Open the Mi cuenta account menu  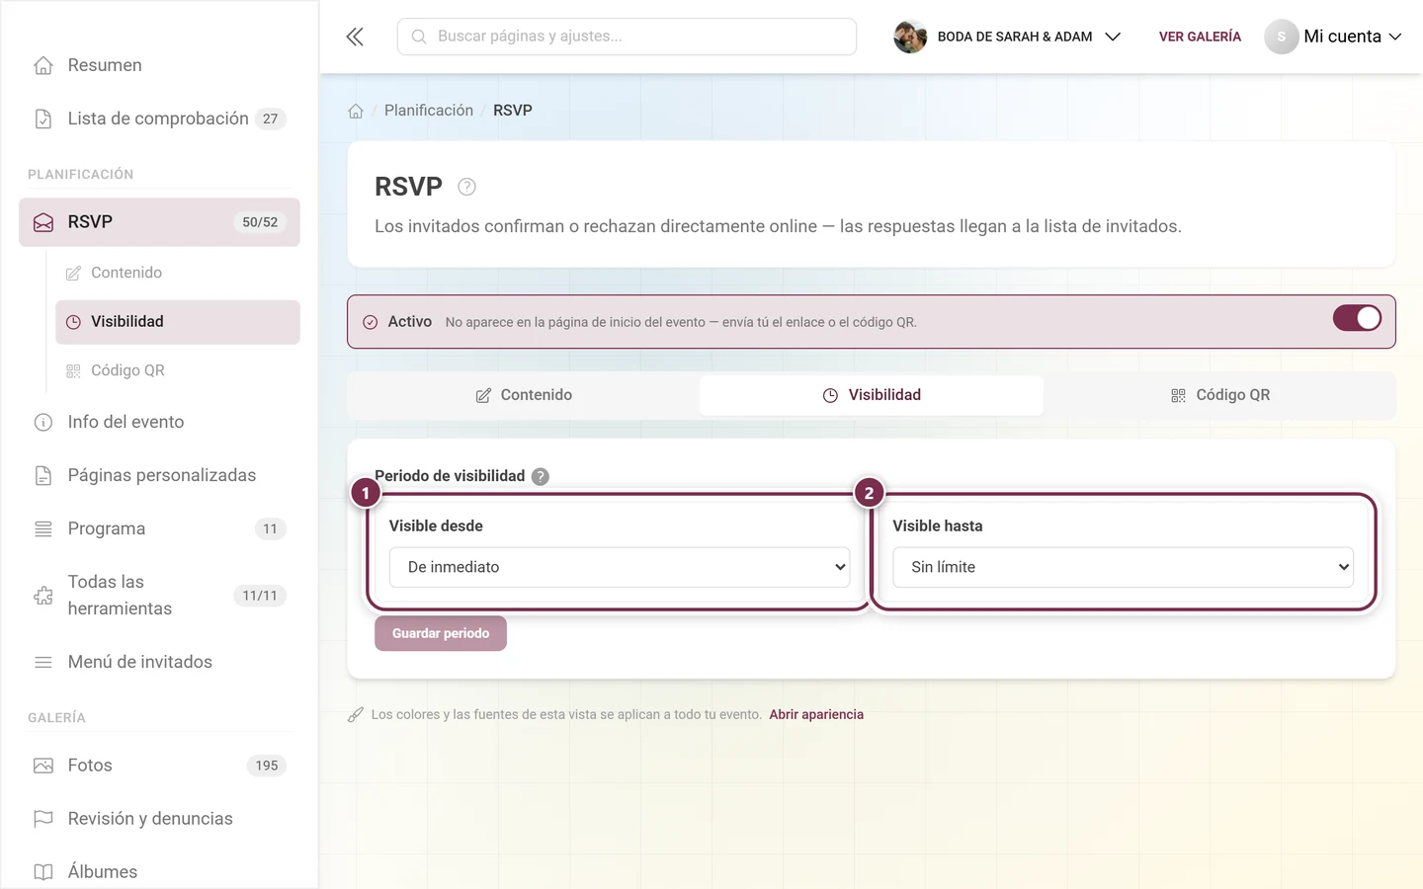tap(1333, 37)
